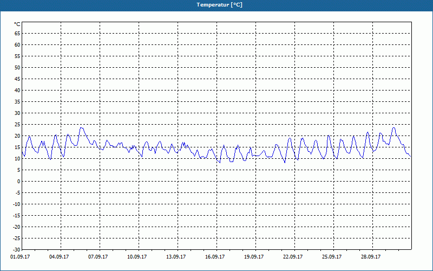Click the -5 value on temperature axis
Screen dimensions: 433x271
[18, 193]
